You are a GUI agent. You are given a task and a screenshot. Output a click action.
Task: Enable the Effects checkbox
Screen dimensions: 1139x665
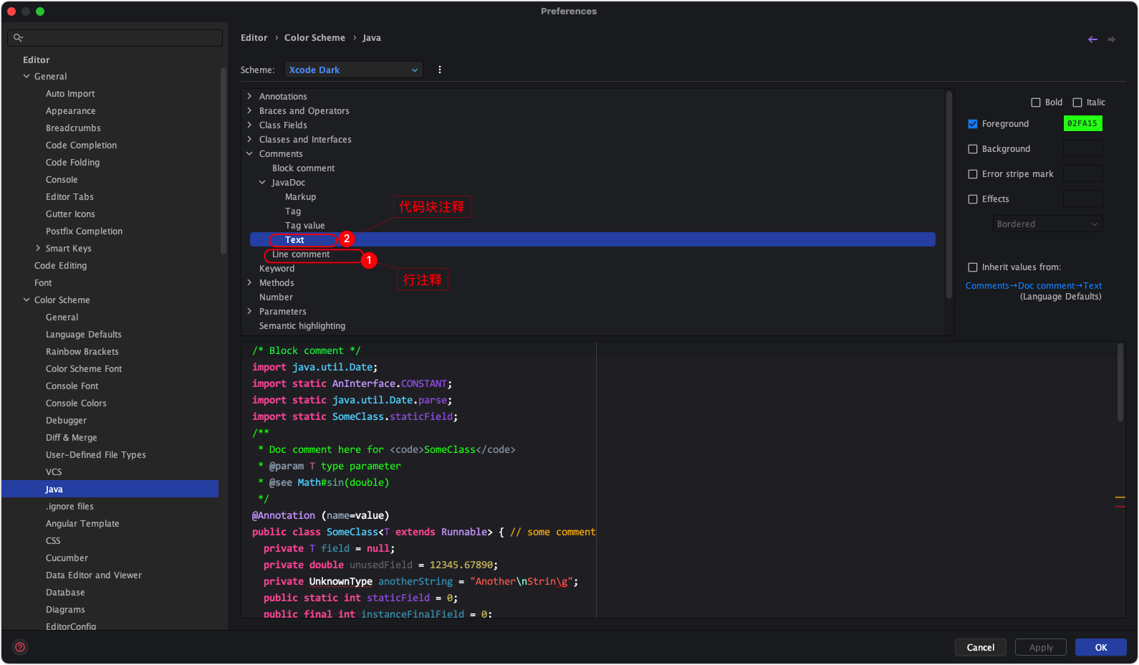[973, 199]
